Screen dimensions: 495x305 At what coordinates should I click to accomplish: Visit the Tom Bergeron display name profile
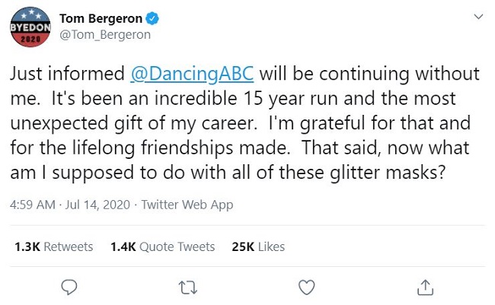click(101, 18)
